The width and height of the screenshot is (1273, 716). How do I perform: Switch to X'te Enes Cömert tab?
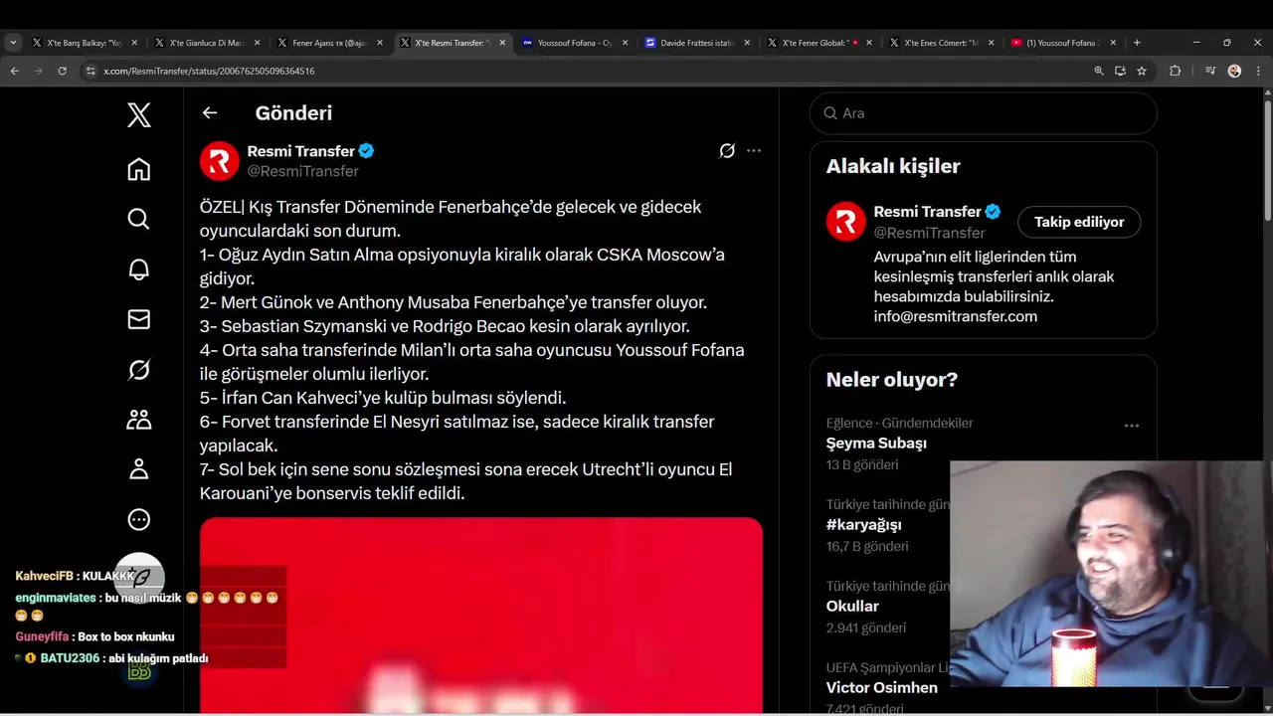[942, 43]
